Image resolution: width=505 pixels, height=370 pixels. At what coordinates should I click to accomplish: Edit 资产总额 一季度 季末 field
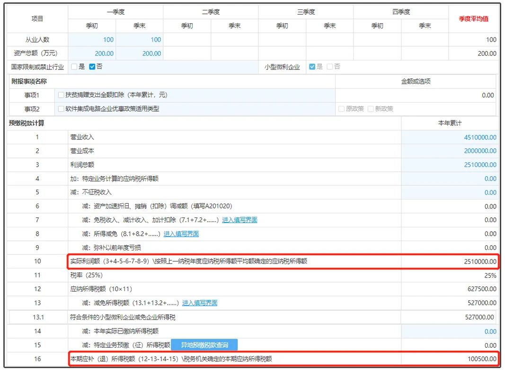coord(140,53)
